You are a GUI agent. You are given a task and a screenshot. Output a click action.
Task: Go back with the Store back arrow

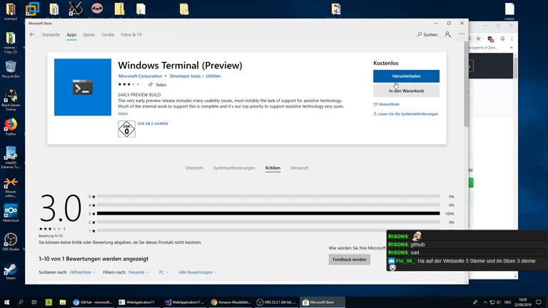click(x=32, y=34)
